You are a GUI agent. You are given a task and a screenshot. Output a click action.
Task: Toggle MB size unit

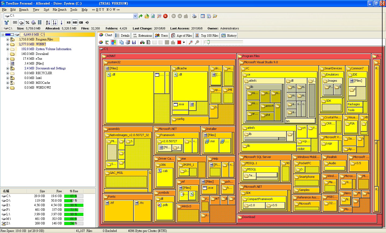coord(75,22)
